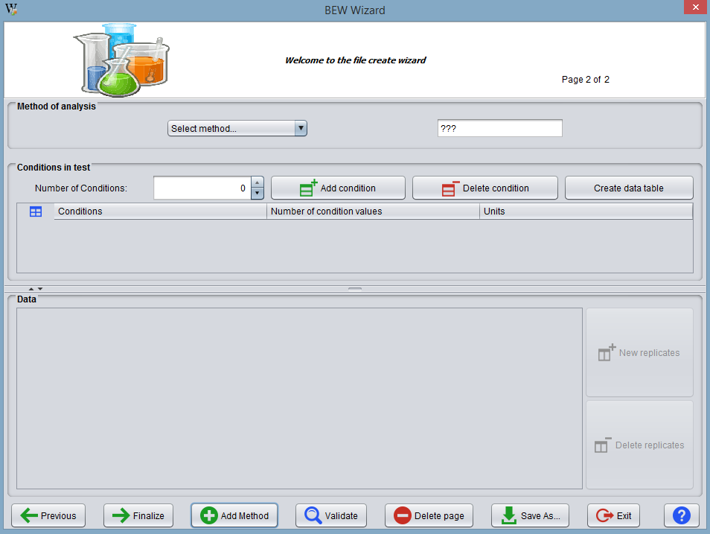Select the Number of condition values column header
The height and width of the screenshot is (534, 710).
click(x=373, y=212)
